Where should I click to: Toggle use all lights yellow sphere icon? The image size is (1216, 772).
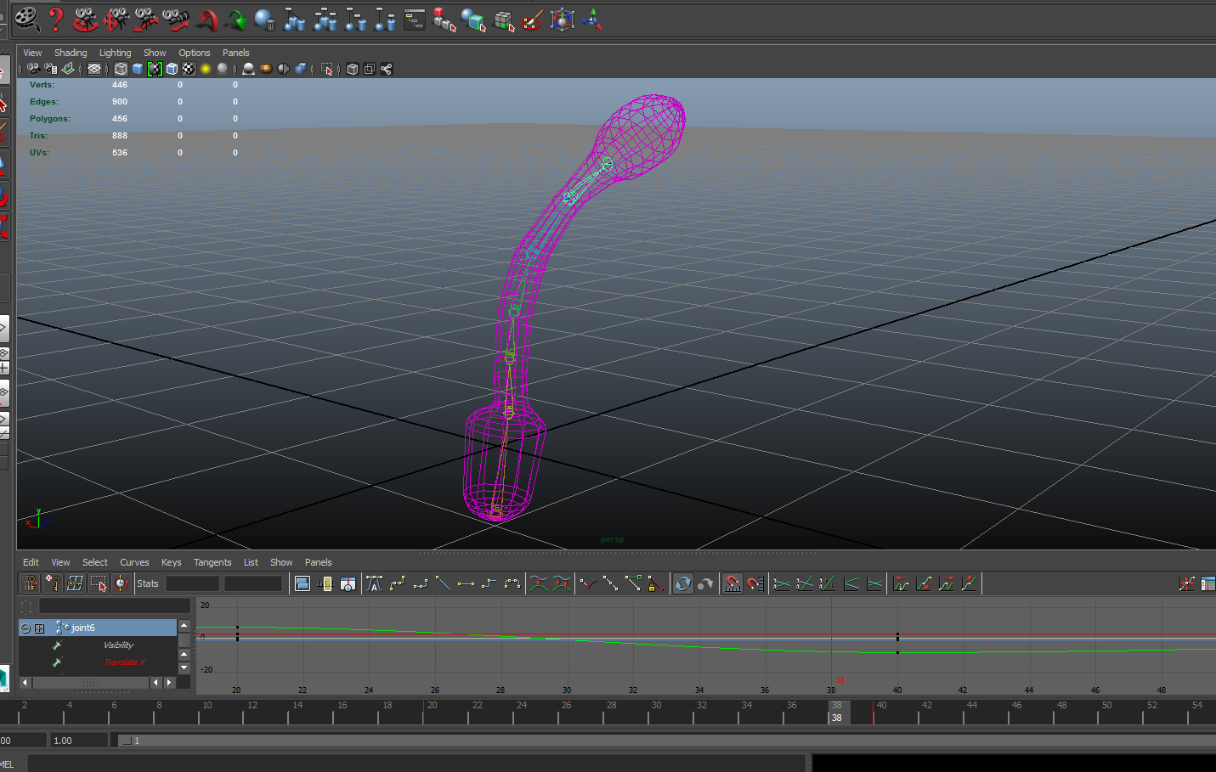point(206,69)
